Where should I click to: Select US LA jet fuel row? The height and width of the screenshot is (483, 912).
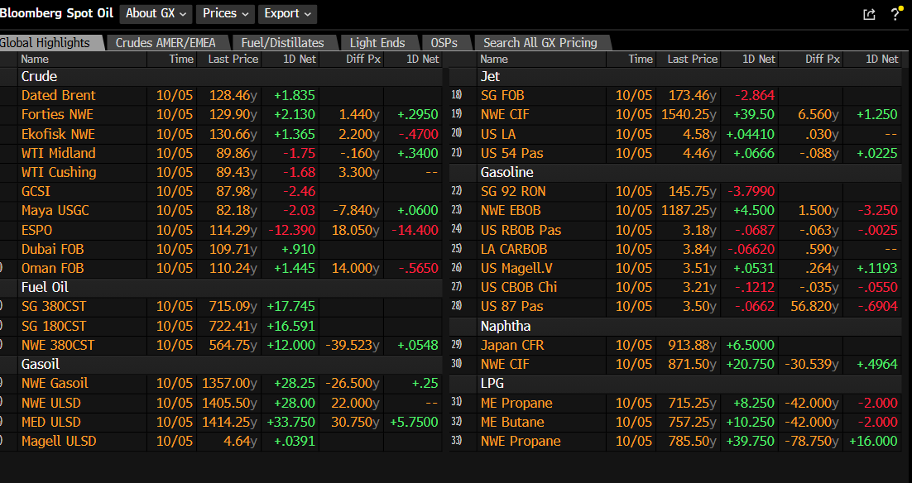click(675, 134)
